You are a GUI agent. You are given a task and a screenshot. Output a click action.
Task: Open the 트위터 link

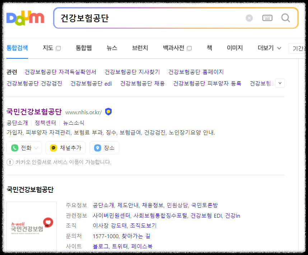pos(120,246)
